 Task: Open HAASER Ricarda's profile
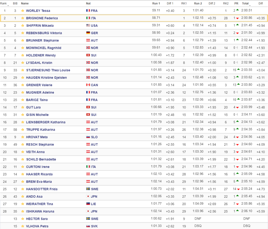39,174
